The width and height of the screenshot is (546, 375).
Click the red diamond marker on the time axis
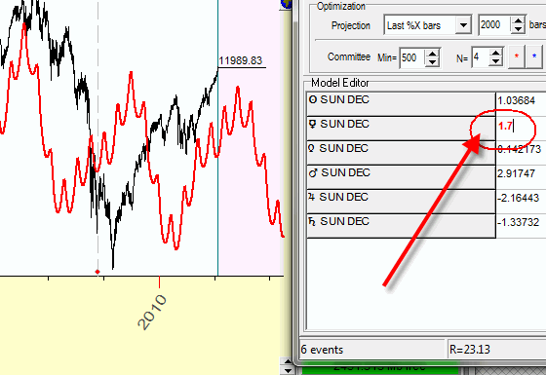pyautogui.click(x=97, y=272)
